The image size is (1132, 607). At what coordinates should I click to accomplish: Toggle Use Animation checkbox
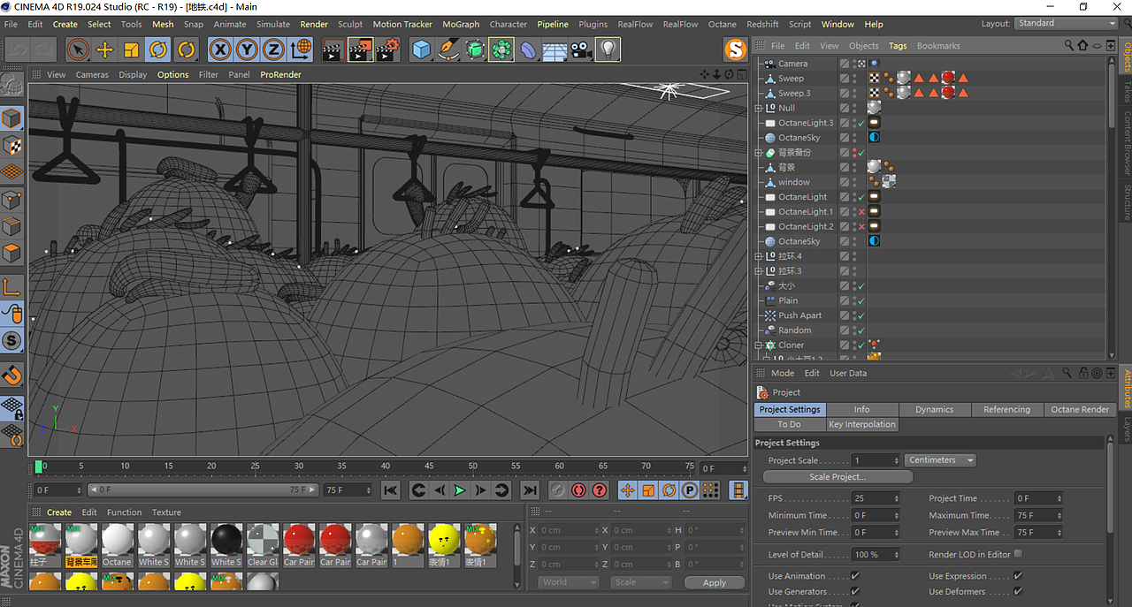(854, 576)
